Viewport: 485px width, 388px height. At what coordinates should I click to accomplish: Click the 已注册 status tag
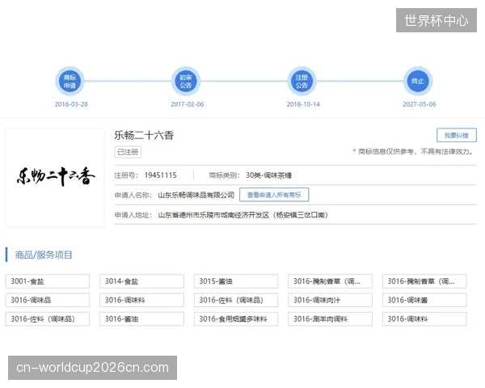click(128, 152)
